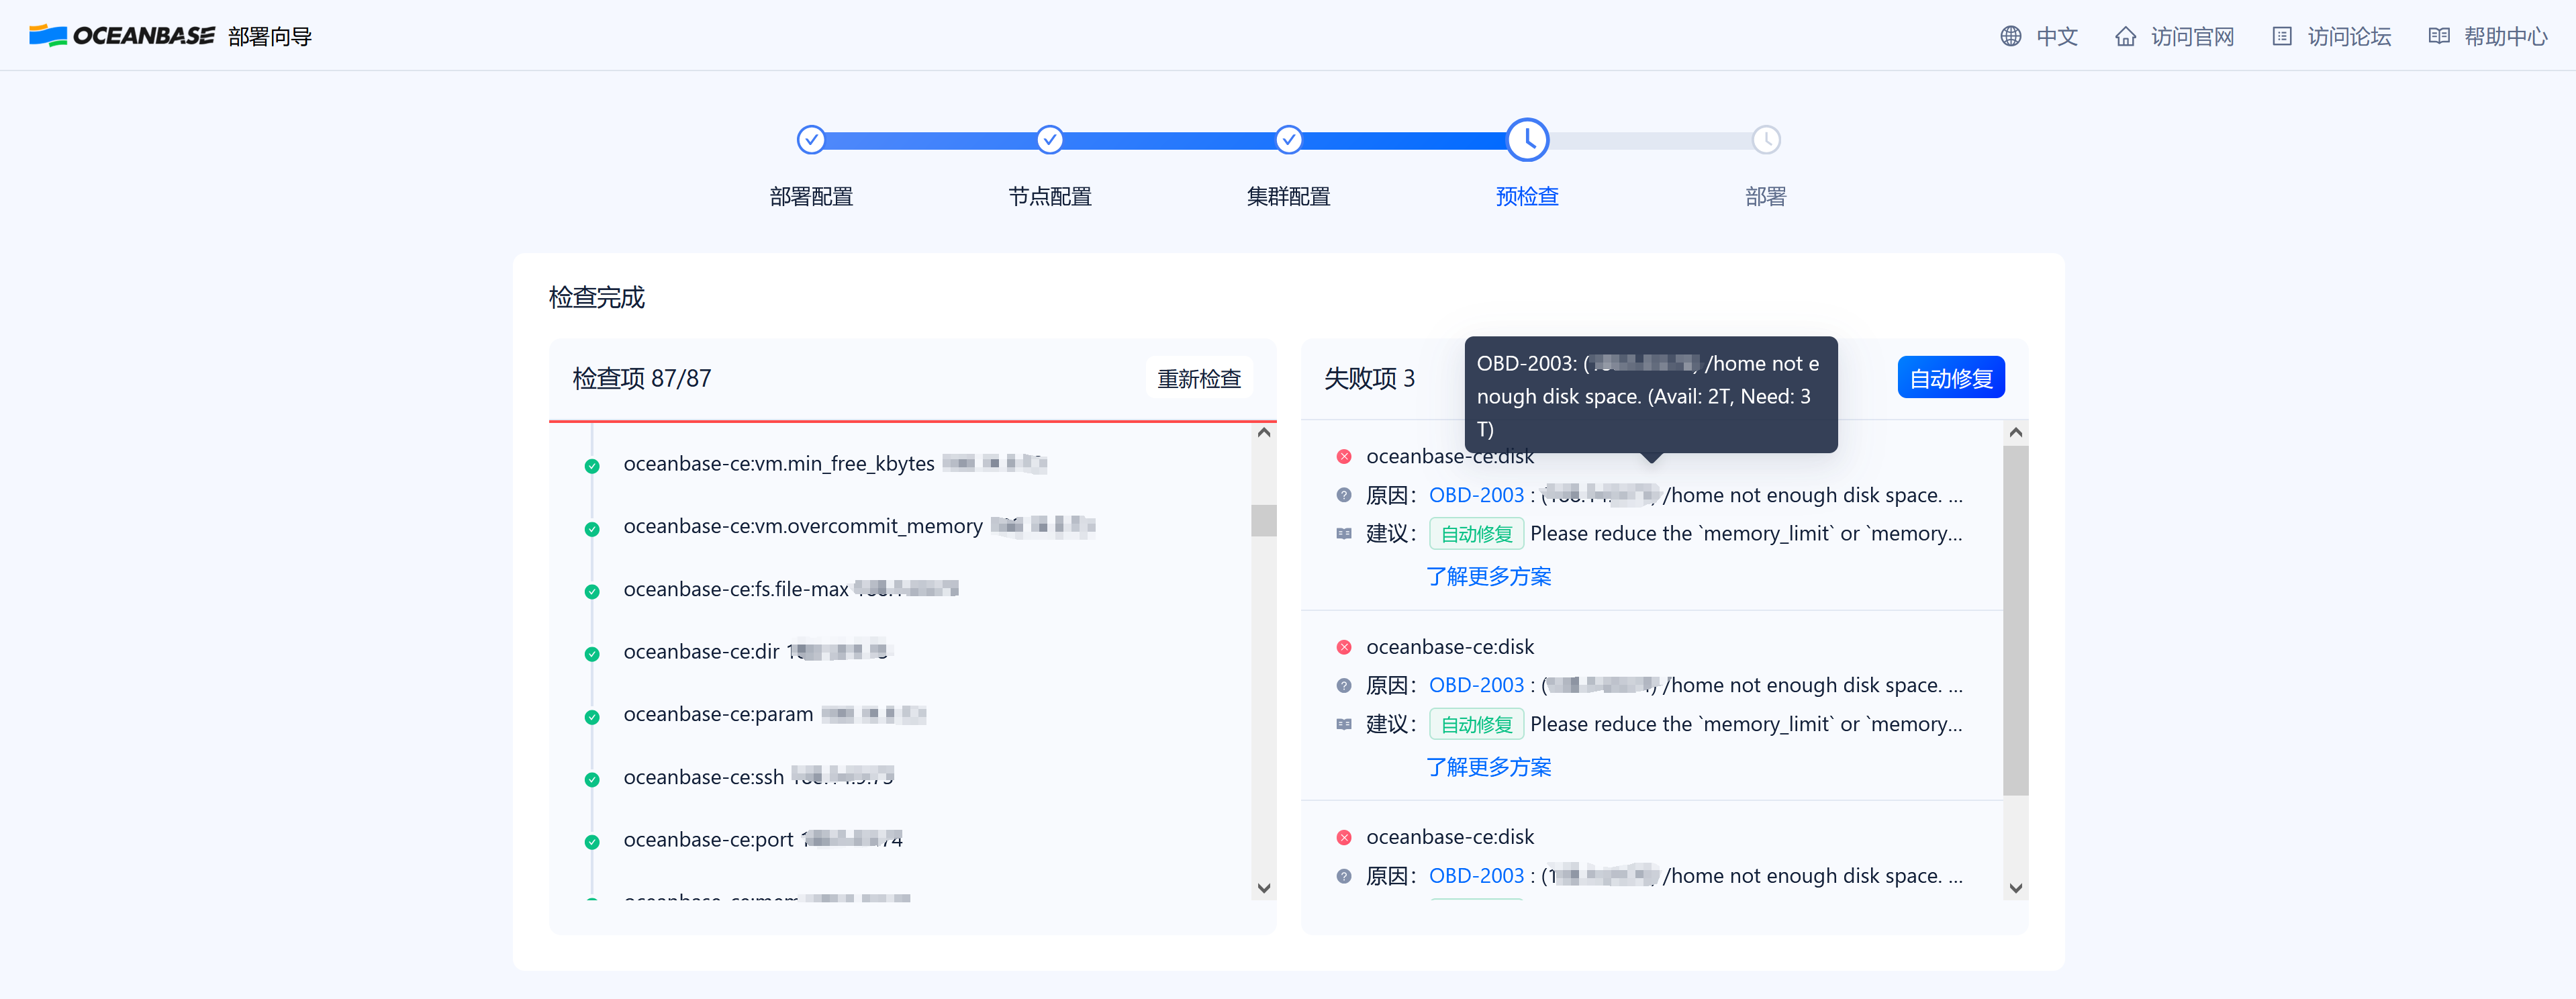The image size is (2576, 999).
Task: Open 帮助中心 link
Action: tap(2505, 36)
